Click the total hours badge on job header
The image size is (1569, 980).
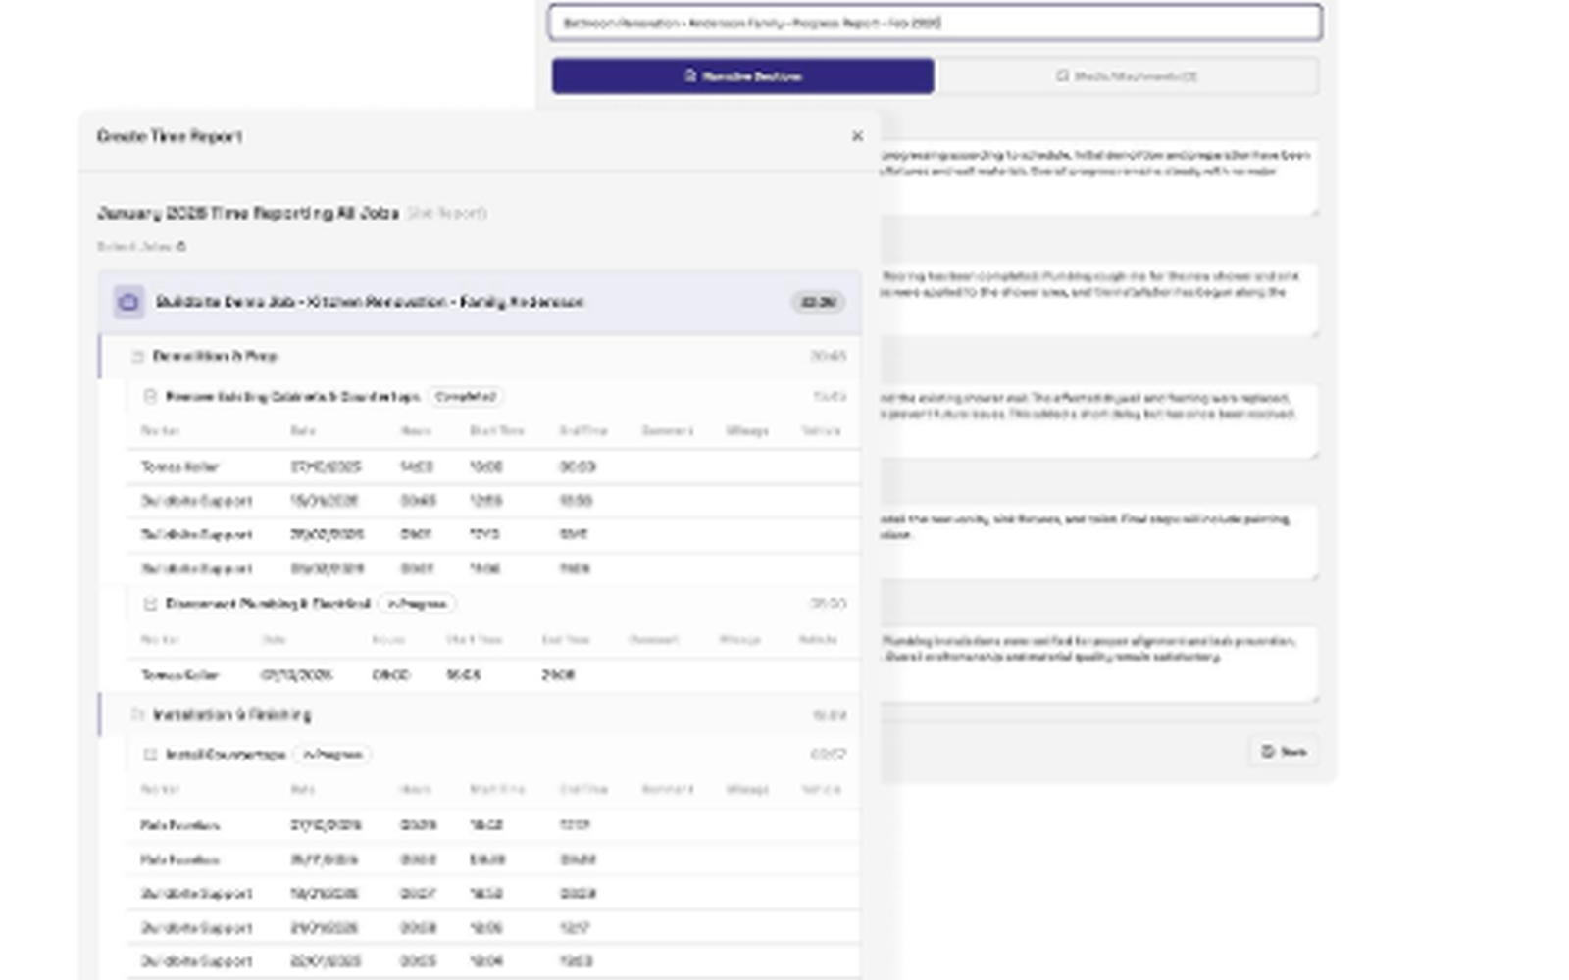(817, 302)
